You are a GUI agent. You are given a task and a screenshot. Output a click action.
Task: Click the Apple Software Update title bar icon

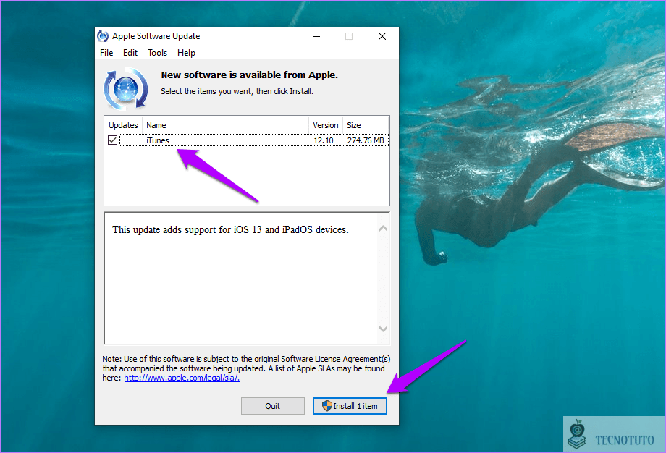pyautogui.click(x=102, y=36)
